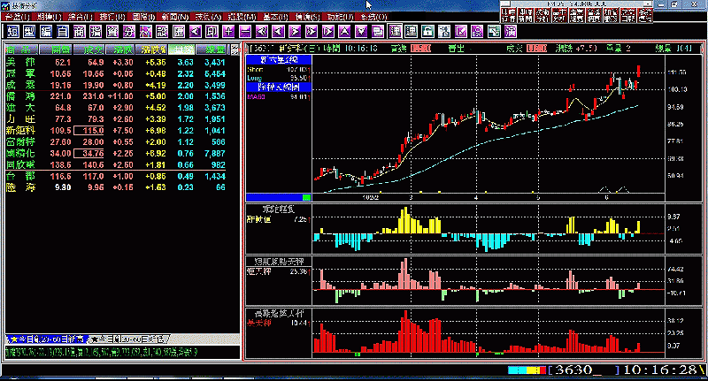Click the 商 toolbar icon
Viewport: 708px width, 381px height.
pyautogui.click(x=80, y=32)
